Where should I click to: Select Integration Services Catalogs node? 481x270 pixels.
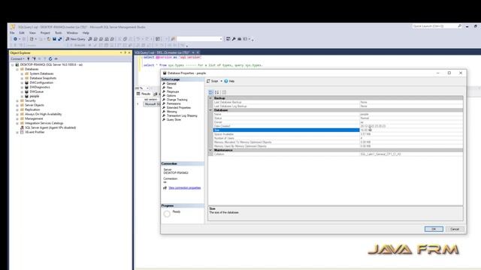point(44,123)
